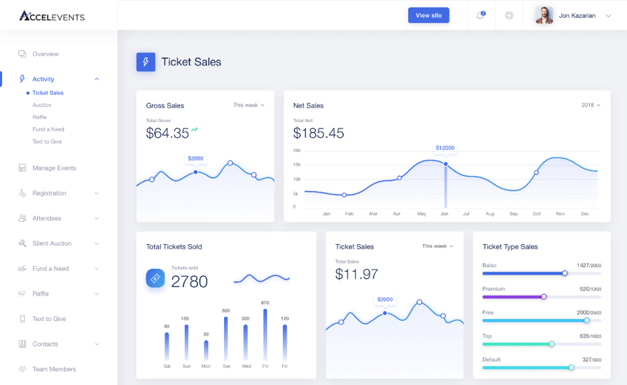Click the Accelevents logo
This screenshot has width=627, height=385.
pyautogui.click(x=52, y=16)
